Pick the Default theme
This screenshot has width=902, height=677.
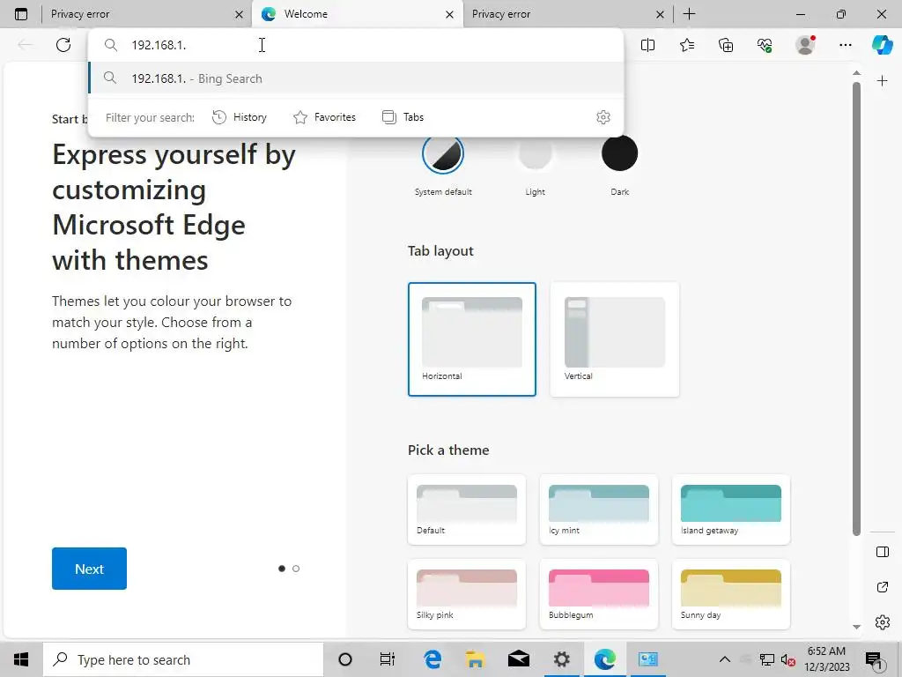(x=467, y=510)
